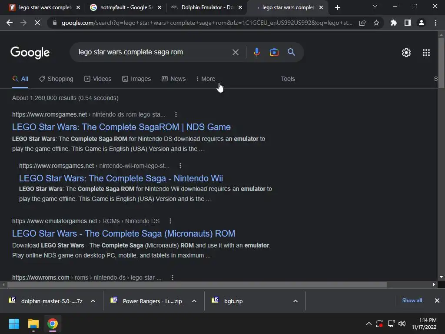445x334 pixels.
Task: Click Show all downloads
Action: point(412,301)
